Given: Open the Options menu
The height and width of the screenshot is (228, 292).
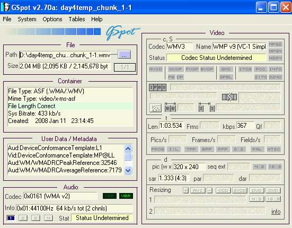Looking at the screenshot, I should pyautogui.click(x=52, y=19).
